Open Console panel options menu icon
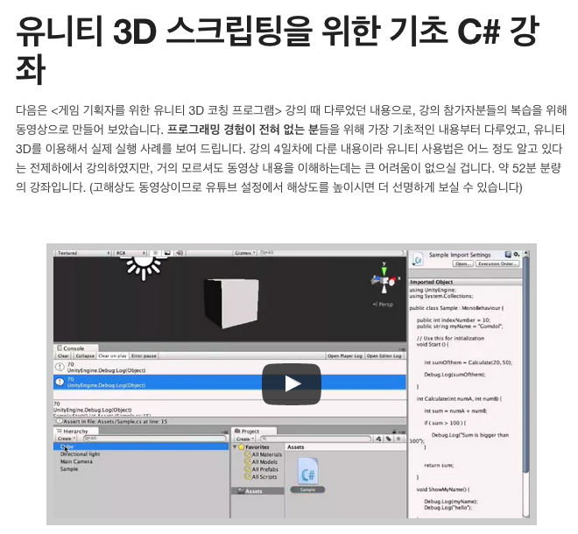This screenshot has width=578, height=534. tap(402, 349)
